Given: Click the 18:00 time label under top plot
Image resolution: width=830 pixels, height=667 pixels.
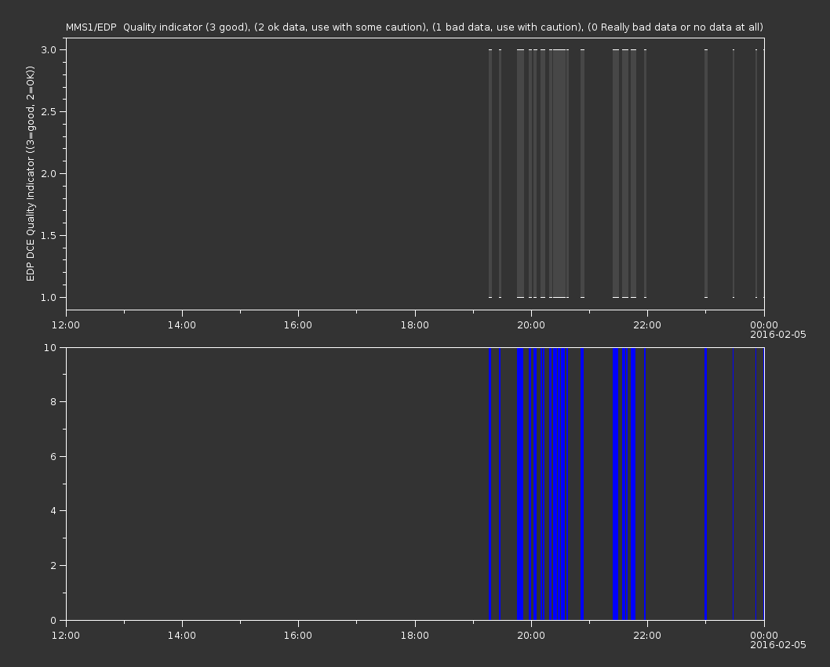Looking at the screenshot, I should pos(414,324).
